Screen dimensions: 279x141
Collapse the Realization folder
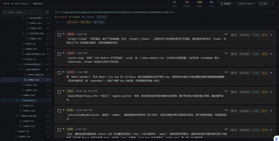tap(17, 116)
